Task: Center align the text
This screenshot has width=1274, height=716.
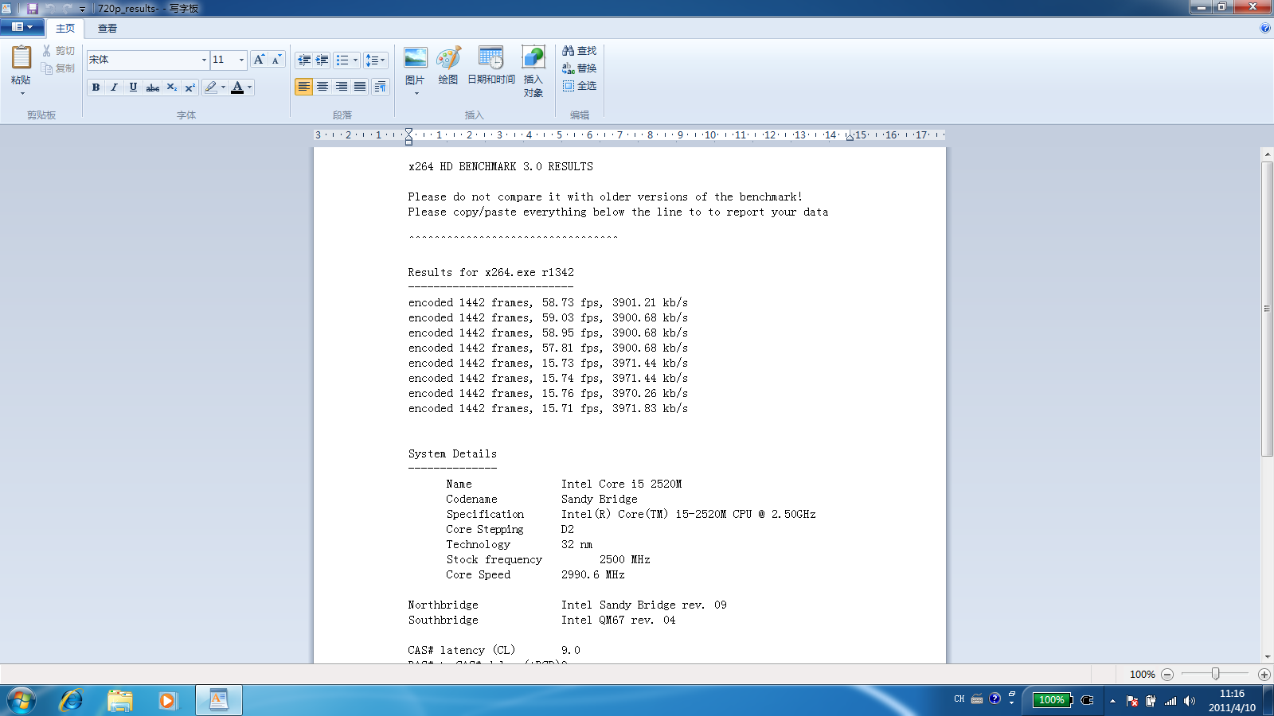Action: (322, 87)
